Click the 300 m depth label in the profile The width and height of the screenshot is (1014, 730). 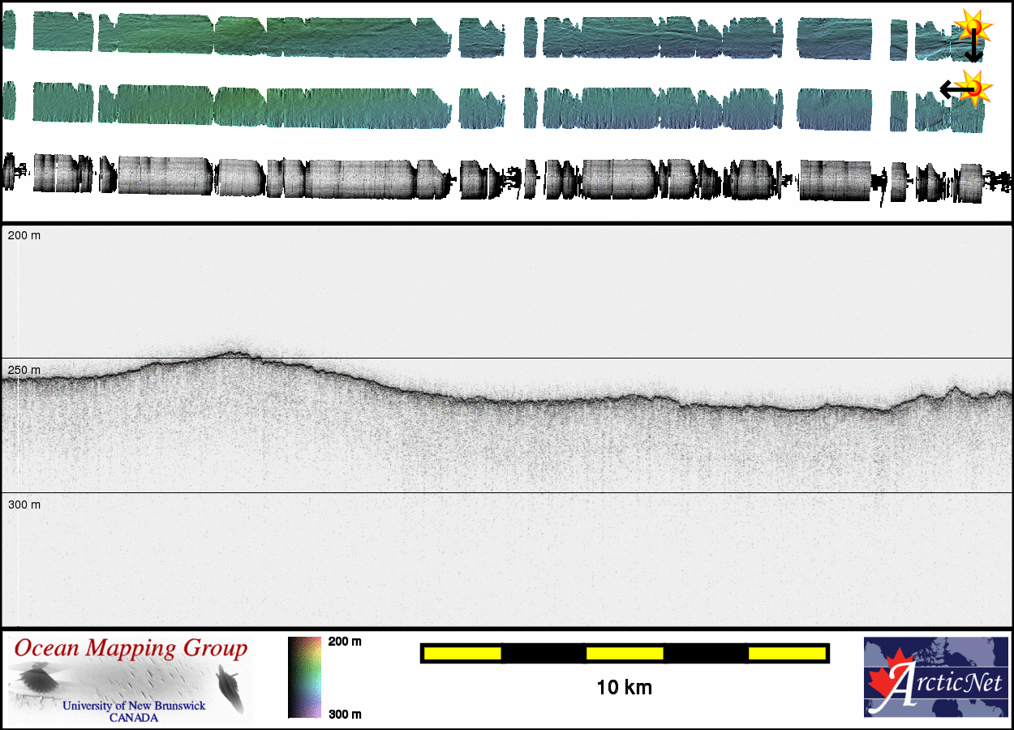tap(24, 505)
